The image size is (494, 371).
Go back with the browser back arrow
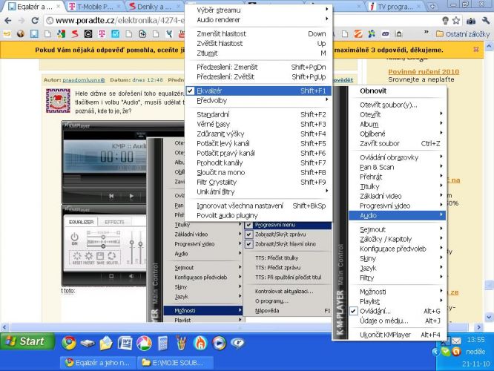(x=8, y=21)
